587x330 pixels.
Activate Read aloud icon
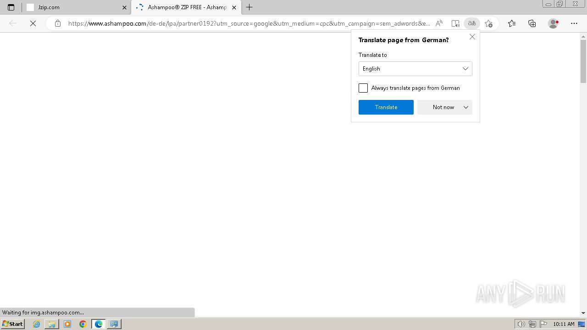pos(439,23)
